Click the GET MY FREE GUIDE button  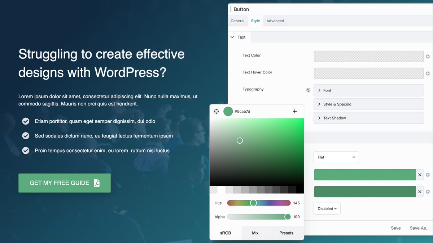(x=65, y=183)
